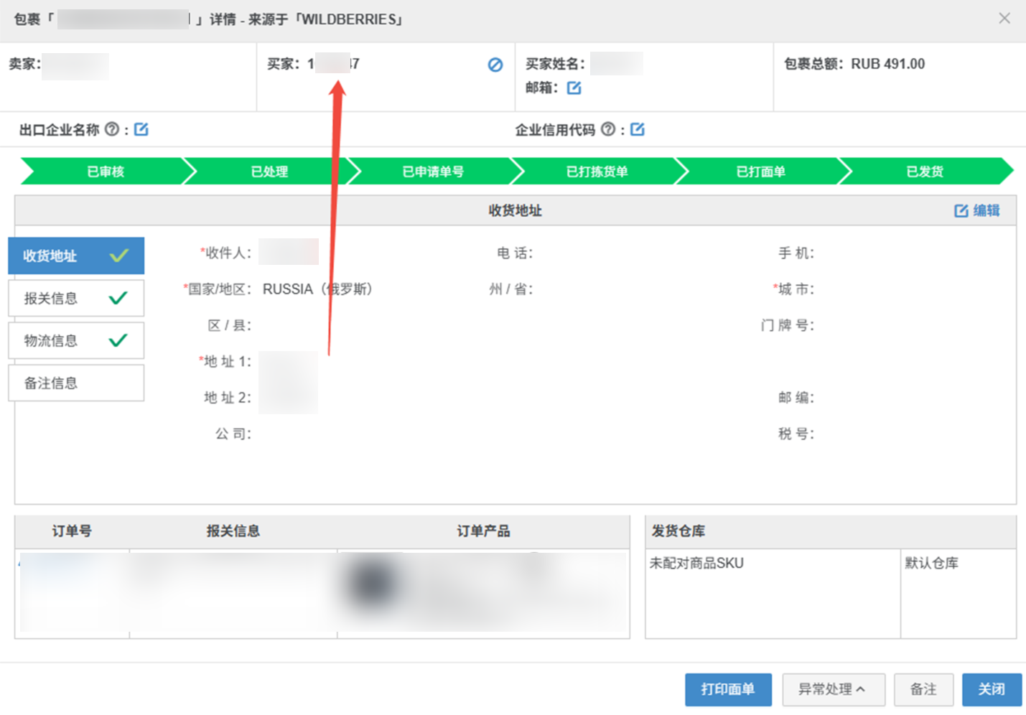The width and height of the screenshot is (1026, 715).
Task: Edit the buyer email (邮箱) icon
Action: [574, 88]
